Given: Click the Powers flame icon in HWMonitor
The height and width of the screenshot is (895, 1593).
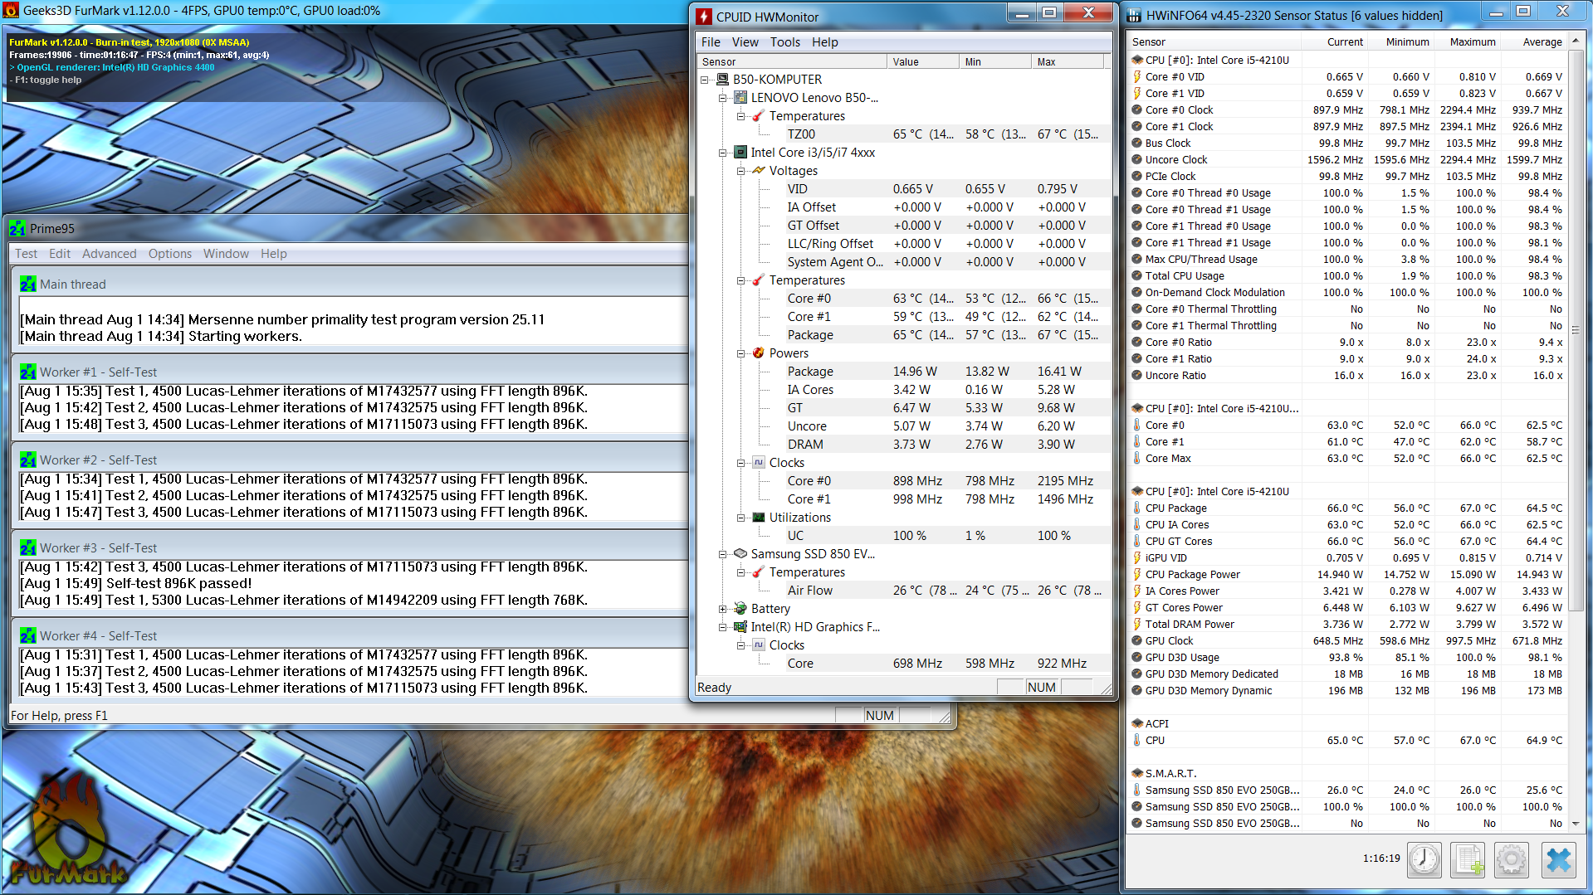Looking at the screenshot, I should [x=759, y=353].
